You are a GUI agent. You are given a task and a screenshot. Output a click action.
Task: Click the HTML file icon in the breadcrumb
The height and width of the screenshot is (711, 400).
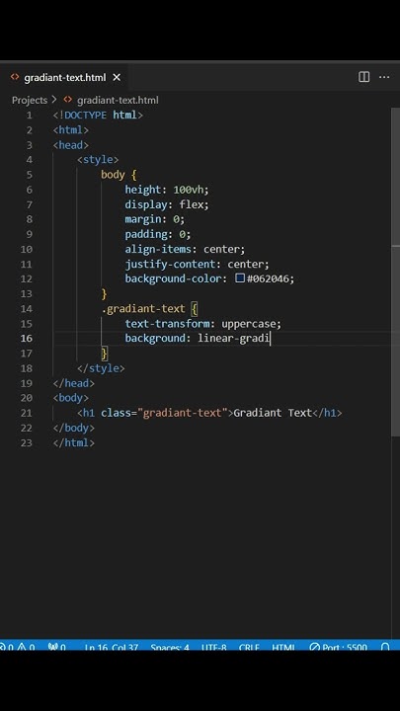(68, 100)
